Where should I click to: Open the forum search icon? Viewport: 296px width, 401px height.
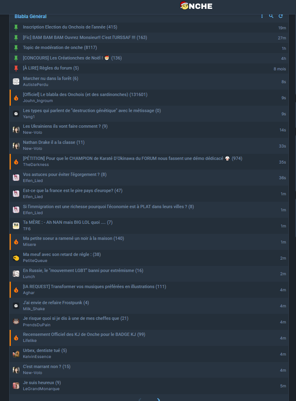271,16
